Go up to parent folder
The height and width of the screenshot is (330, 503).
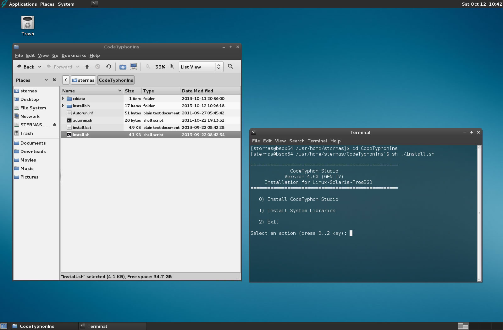87,67
